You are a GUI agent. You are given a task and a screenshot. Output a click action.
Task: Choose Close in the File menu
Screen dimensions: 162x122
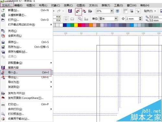[x=27, y=31]
